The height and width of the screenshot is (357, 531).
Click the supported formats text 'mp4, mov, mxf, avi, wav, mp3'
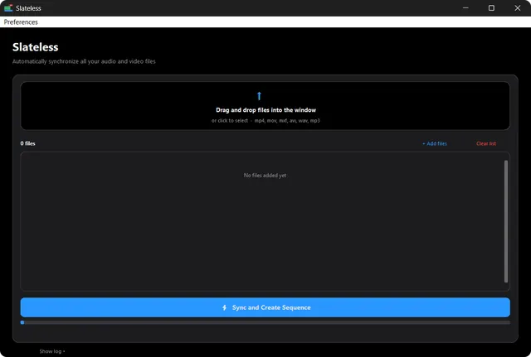287,121
